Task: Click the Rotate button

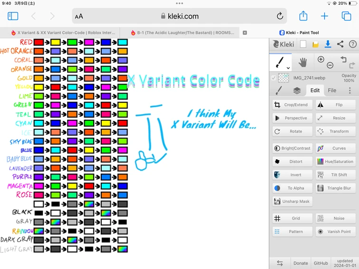Action: click(292, 131)
